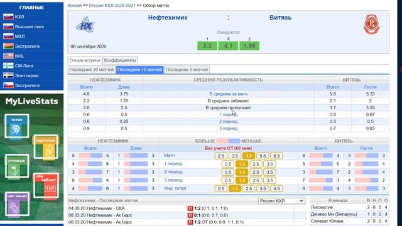Click Салават Юлаев standings row
402x226 pixels.
[350, 221]
